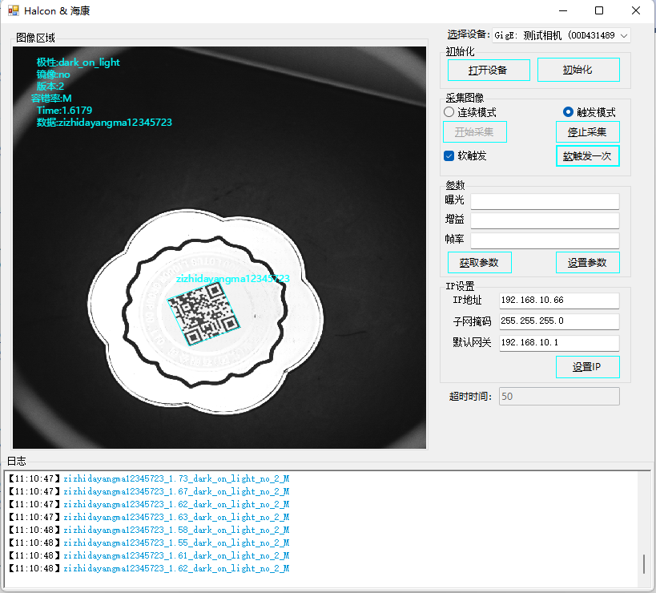The width and height of the screenshot is (656, 593).
Task: Minimize the Halcon window
Action: tap(563, 11)
